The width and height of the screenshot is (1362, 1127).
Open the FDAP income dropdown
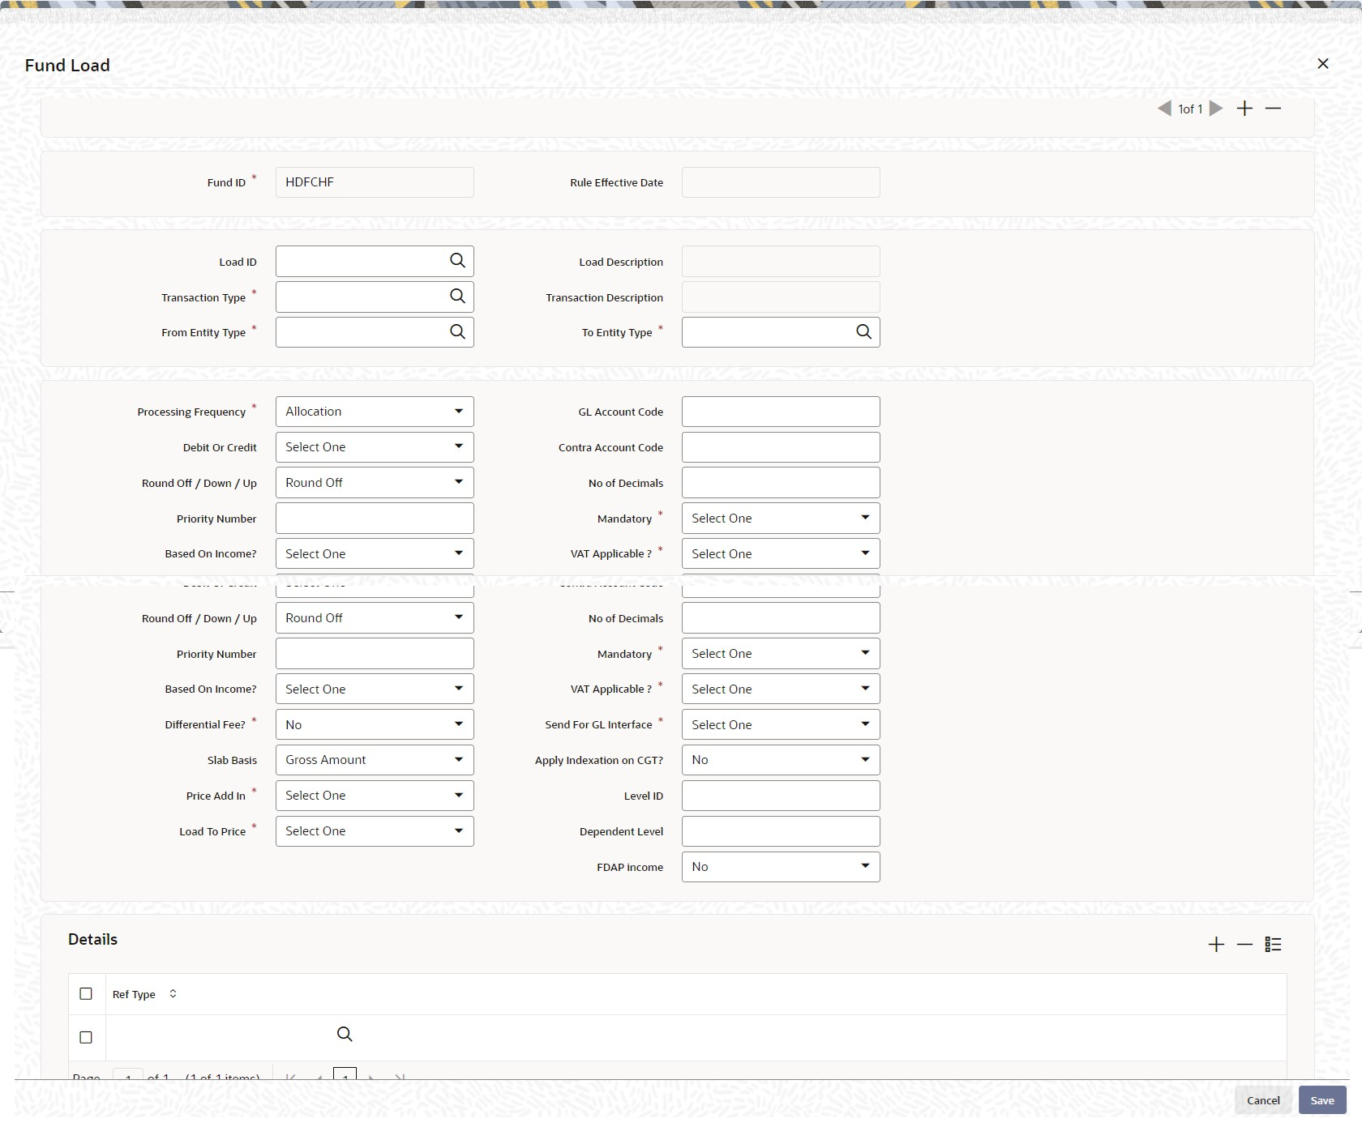pyautogui.click(x=781, y=867)
